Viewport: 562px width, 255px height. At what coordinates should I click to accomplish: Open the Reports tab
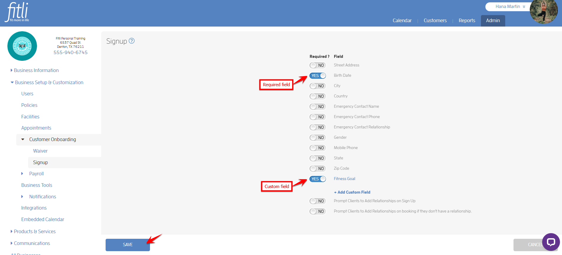point(467,20)
